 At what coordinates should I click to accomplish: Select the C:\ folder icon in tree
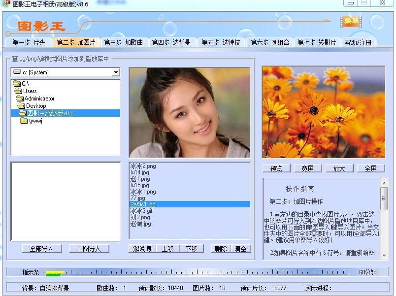(17, 83)
